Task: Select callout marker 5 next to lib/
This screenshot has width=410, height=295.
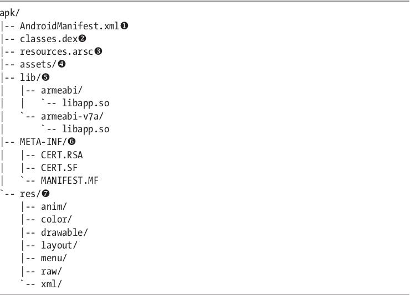Action: point(45,77)
